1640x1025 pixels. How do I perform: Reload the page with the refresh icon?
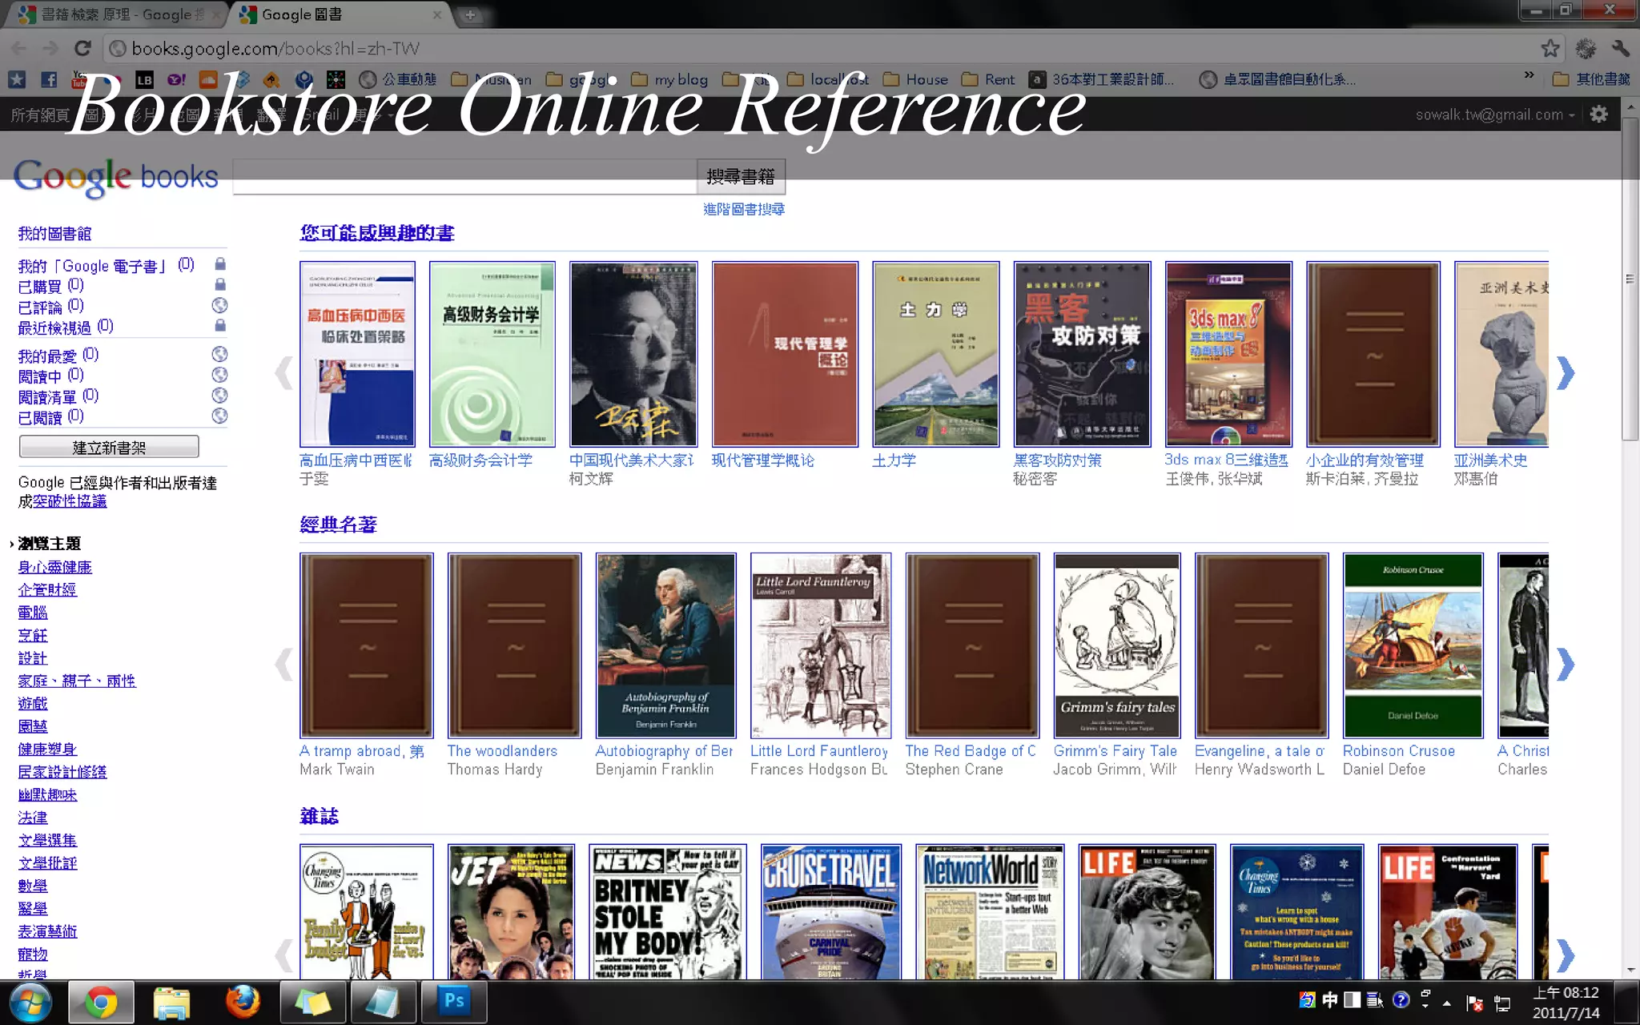(82, 49)
